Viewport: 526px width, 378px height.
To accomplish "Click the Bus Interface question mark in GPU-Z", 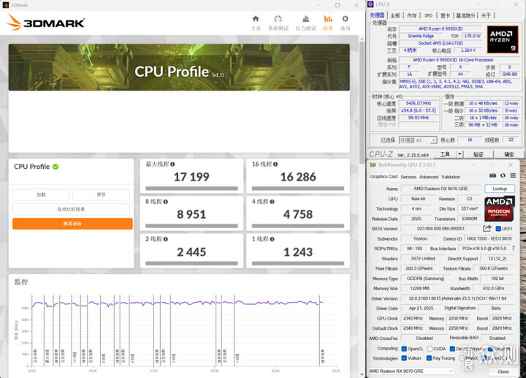I will (513, 249).
